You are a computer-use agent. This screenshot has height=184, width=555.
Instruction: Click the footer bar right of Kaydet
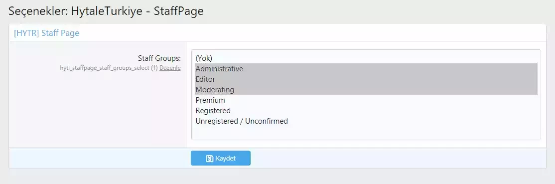click(398, 158)
